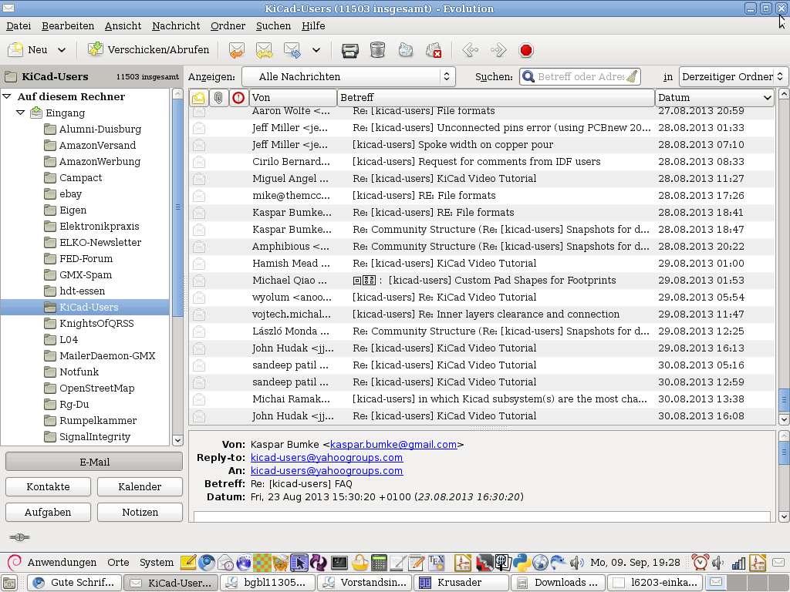The image size is (790, 592).
Task: Click the next message arrow icon
Action: click(x=498, y=50)
